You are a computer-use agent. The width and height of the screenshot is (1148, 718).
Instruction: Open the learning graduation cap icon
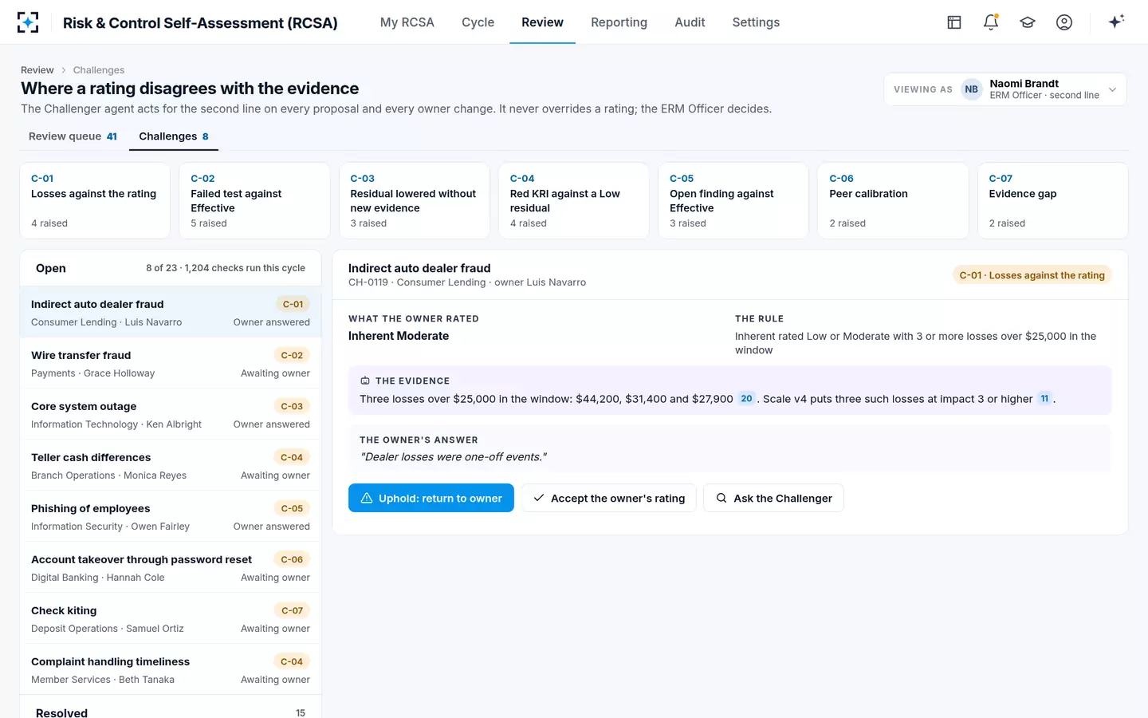[1028, 22]
